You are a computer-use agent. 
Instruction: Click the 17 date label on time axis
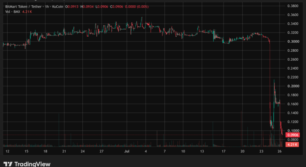tap(224, 151)
